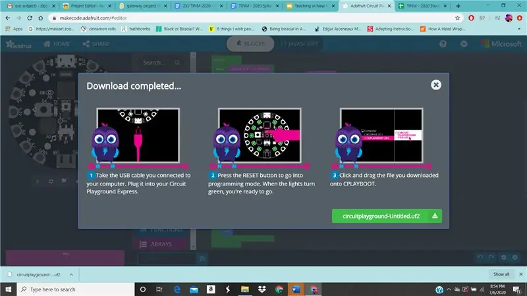The height and width of the screenshot is (296, 527).
Task: Open the bathbombs bookmark
Action: [x=136, y=29]
